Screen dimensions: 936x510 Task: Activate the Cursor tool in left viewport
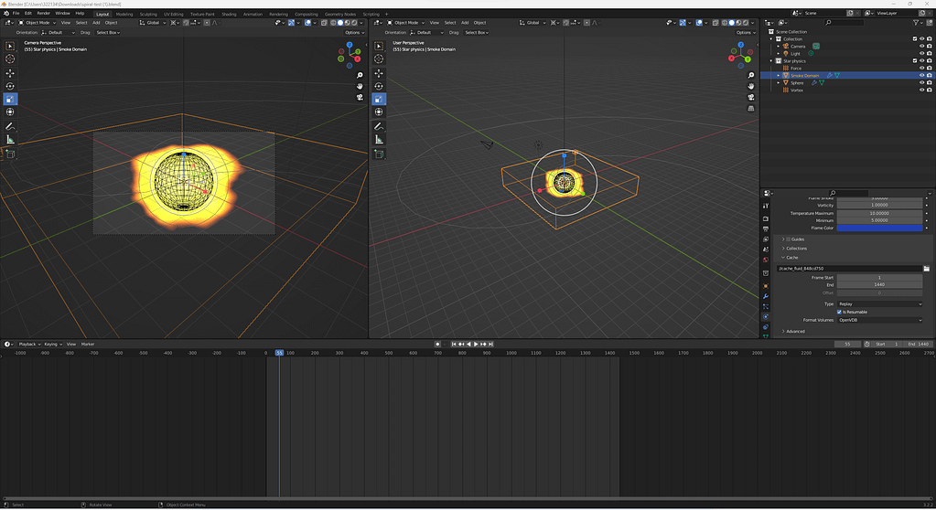(10, 58)
